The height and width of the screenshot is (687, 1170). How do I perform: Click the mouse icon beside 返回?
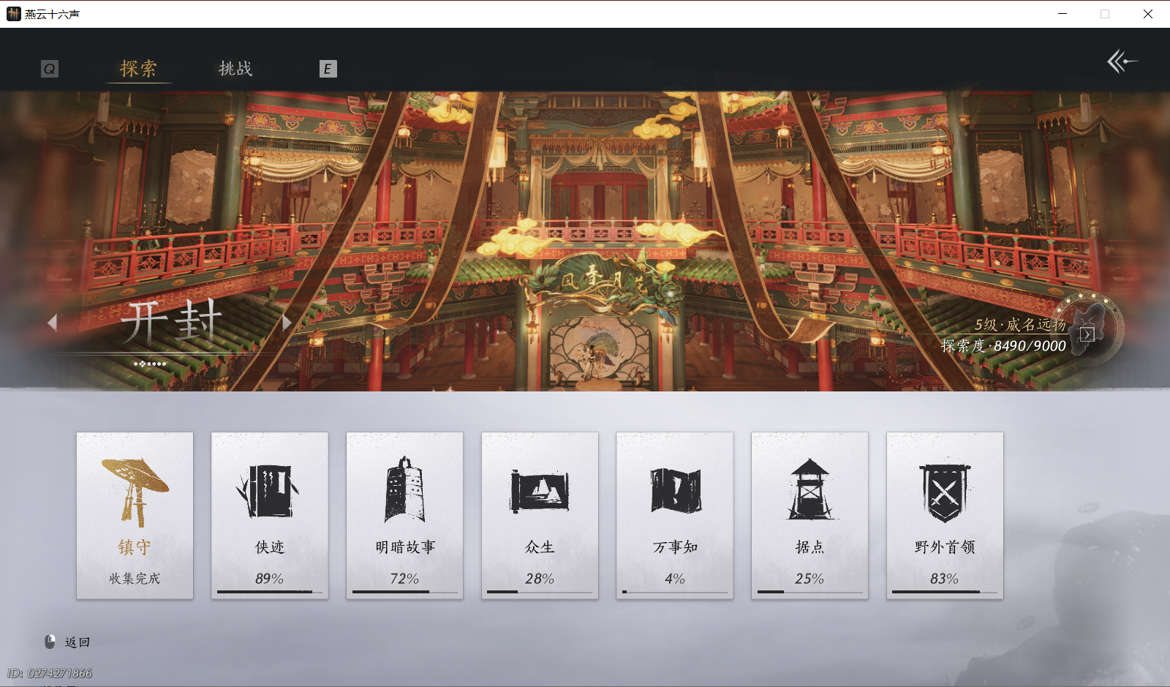50,642
